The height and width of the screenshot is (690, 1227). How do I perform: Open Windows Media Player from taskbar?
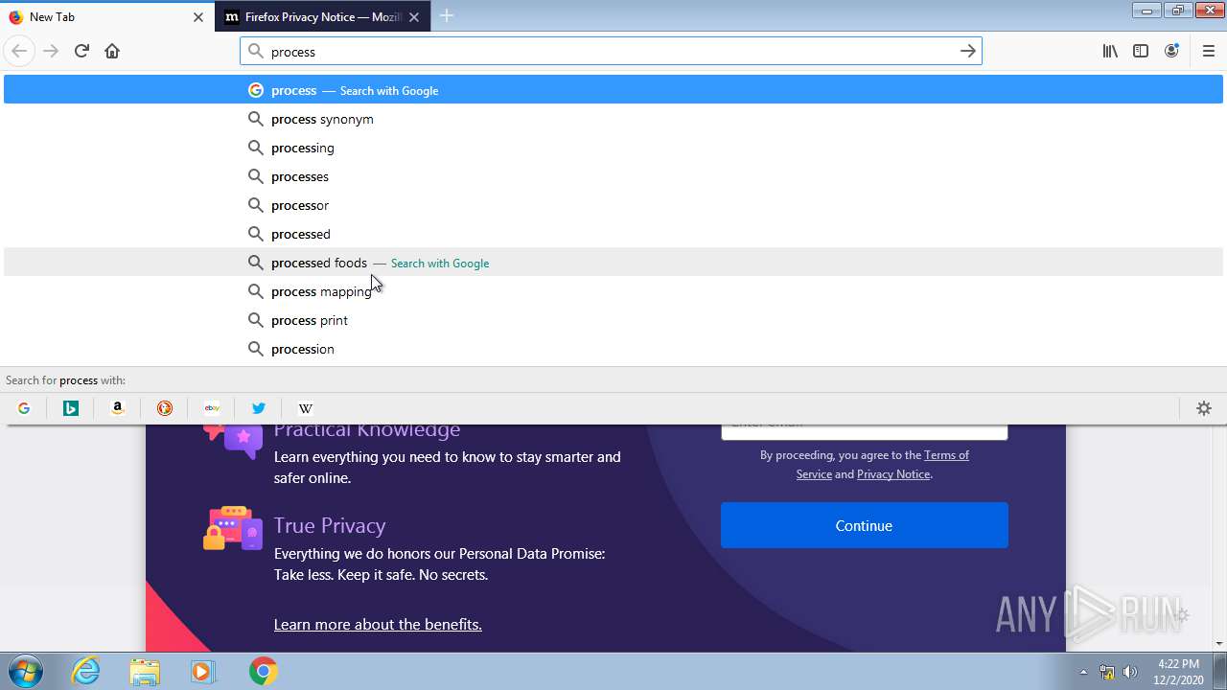click(203, 671)
